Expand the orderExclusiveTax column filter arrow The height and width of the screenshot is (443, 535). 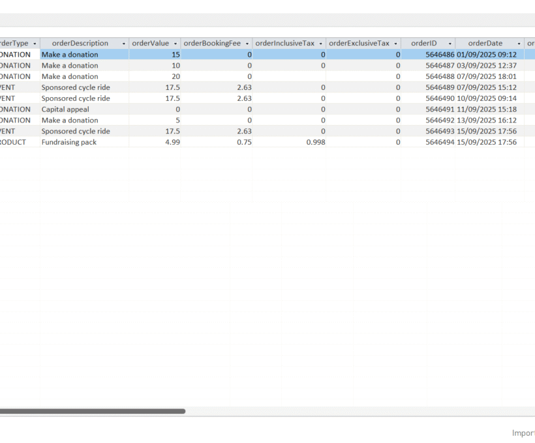tap(395, 44)
